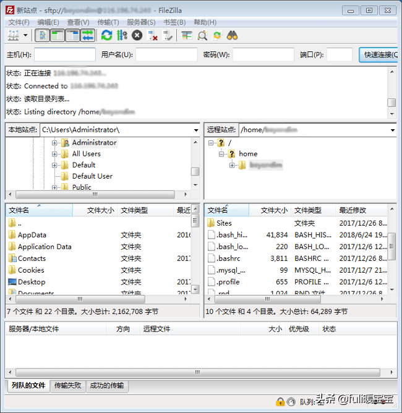Expand the blurred user folder under home
The width and height of the screenshot is (402, 413).
[x=232, y=165]
